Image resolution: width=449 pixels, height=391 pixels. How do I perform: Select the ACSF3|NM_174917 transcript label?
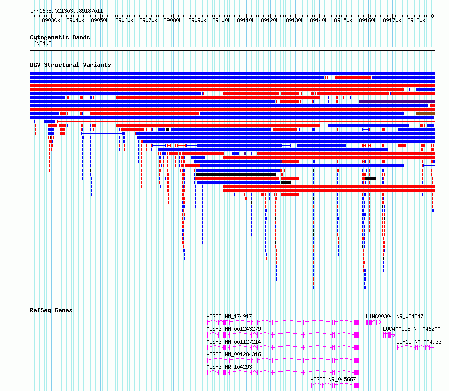coord(229,316)
